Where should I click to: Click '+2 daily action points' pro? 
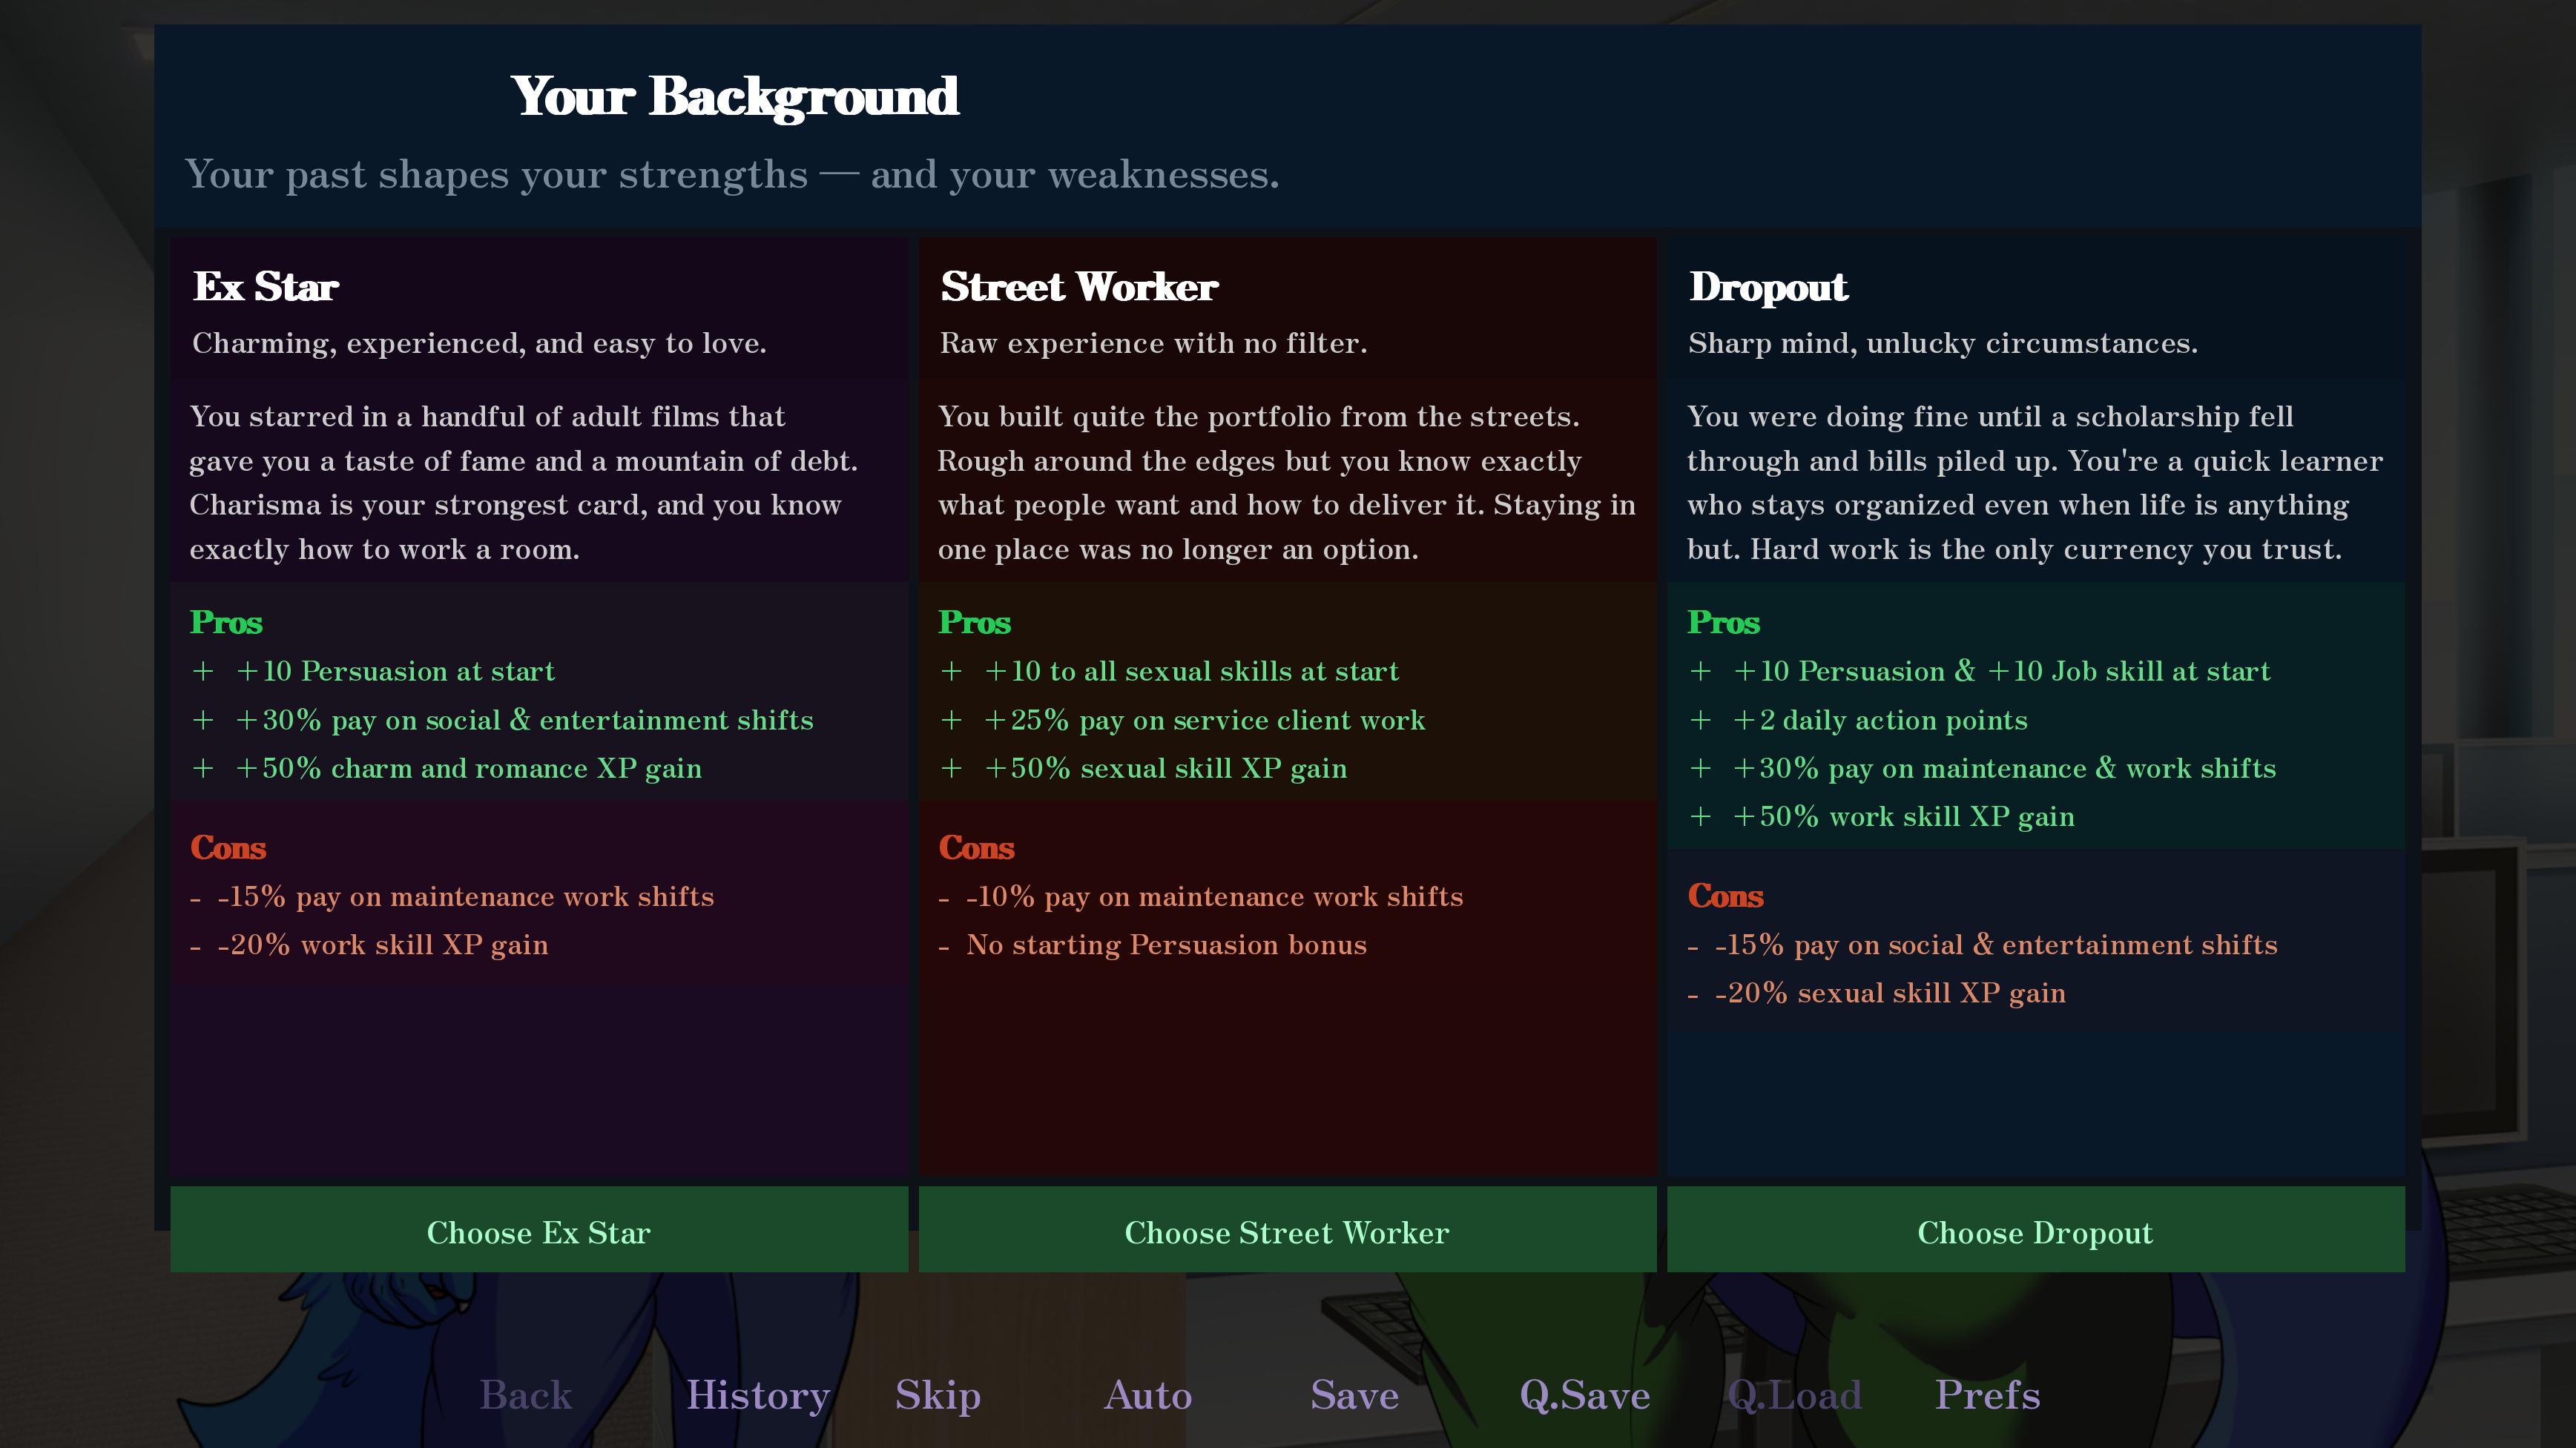(1880, 719)
